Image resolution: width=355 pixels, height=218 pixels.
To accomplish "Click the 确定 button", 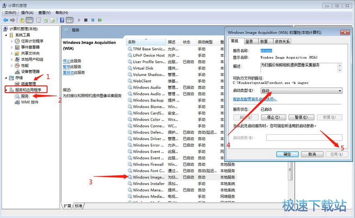I will 287,154.
